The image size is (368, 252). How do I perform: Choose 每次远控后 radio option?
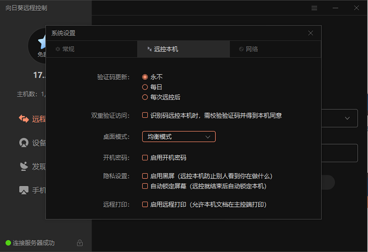pos(145,97)
